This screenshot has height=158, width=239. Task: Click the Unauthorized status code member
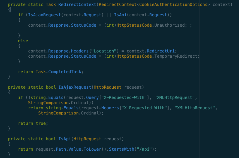click(170, 25)
